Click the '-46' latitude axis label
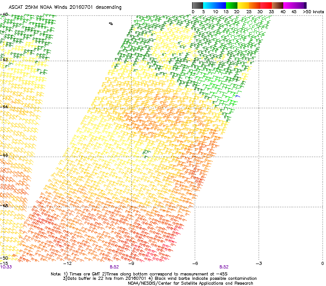Screen dimensions: 326x286 (4, 155)
